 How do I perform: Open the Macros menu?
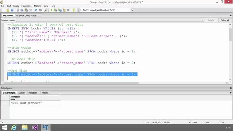click(x=37, y=6)
